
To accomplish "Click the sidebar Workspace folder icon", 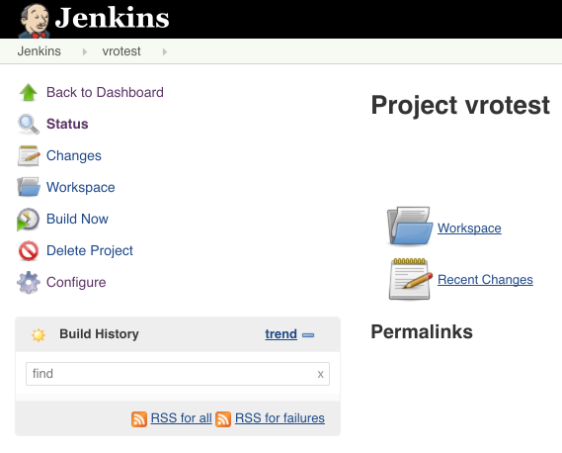I will pyautogui.click(x=29, y=187).
